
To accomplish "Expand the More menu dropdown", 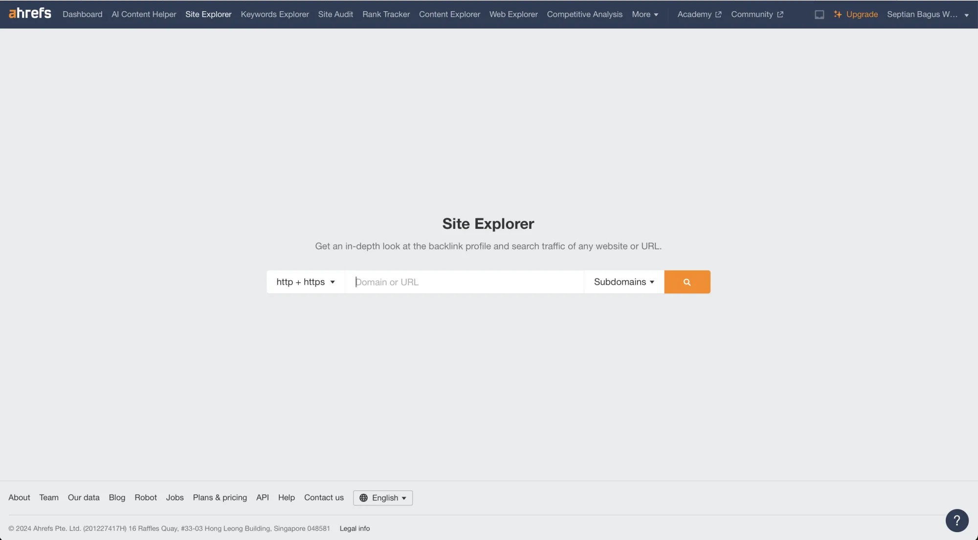I will (645, 14).
